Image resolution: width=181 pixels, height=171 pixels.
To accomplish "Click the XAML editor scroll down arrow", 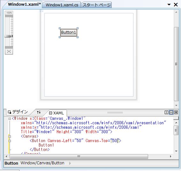I will [x=176, y=151].
